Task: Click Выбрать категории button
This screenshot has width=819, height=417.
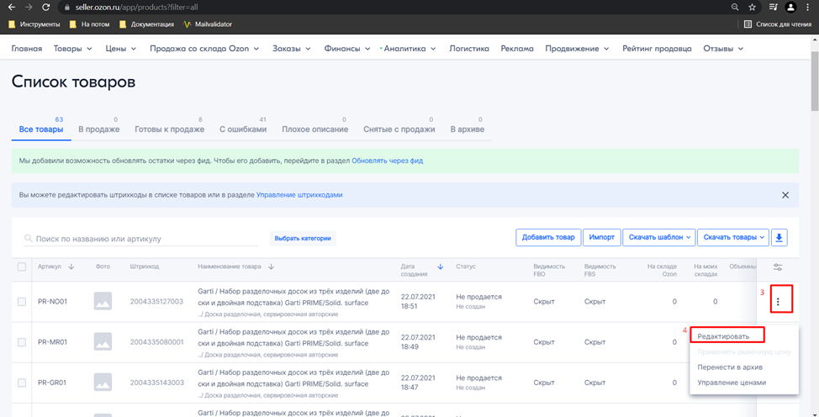Action: [303, 238]
